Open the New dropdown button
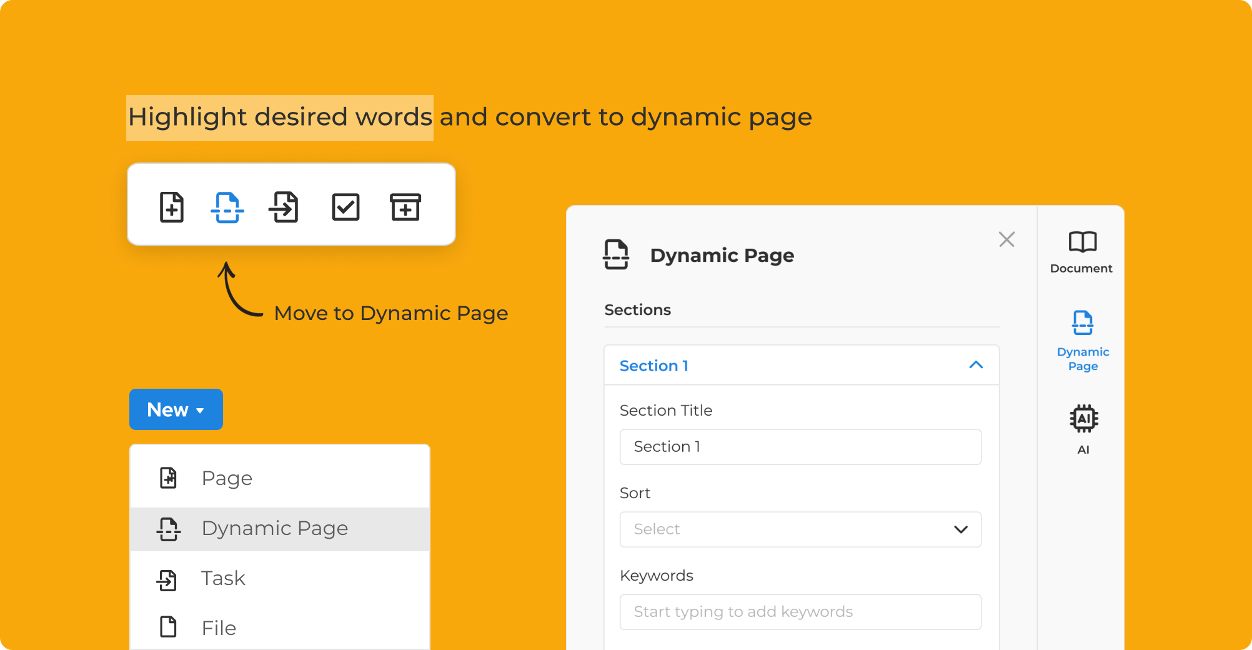1252x650 pixels. point(176,409)
